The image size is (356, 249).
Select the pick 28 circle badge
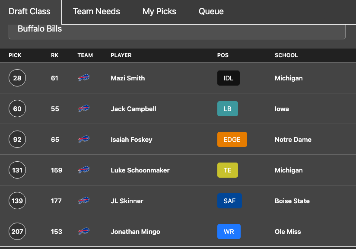point(17,78)
